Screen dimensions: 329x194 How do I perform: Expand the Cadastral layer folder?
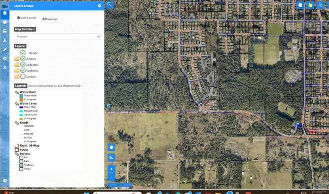17,65
